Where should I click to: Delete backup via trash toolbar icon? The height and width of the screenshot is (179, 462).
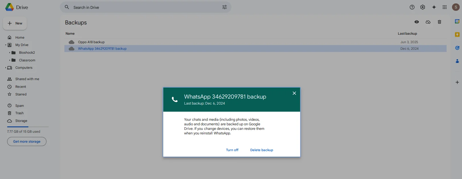point(439,22)
